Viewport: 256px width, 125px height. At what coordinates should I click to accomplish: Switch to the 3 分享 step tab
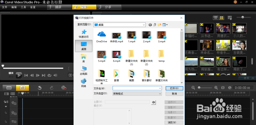point(109,7)
